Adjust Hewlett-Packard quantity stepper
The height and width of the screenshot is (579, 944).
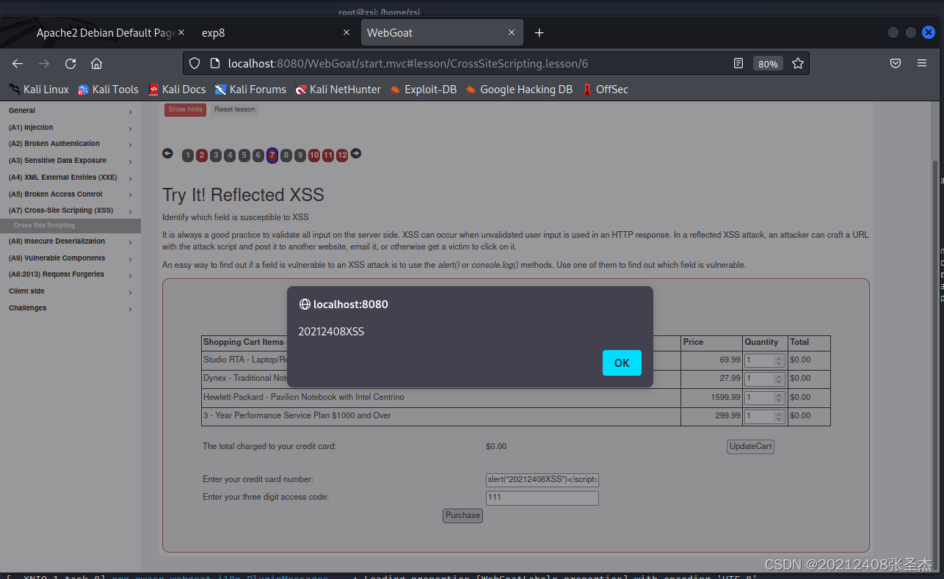pos(780,397)
